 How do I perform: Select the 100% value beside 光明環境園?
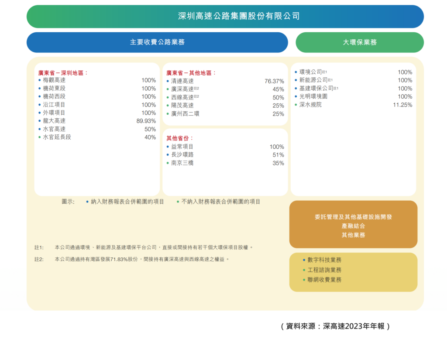[405, 96]
